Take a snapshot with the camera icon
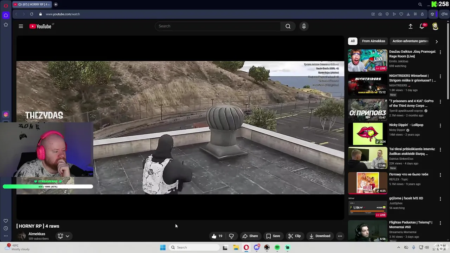The height and width of the screenshot is (253, 450). coord(380,14)
